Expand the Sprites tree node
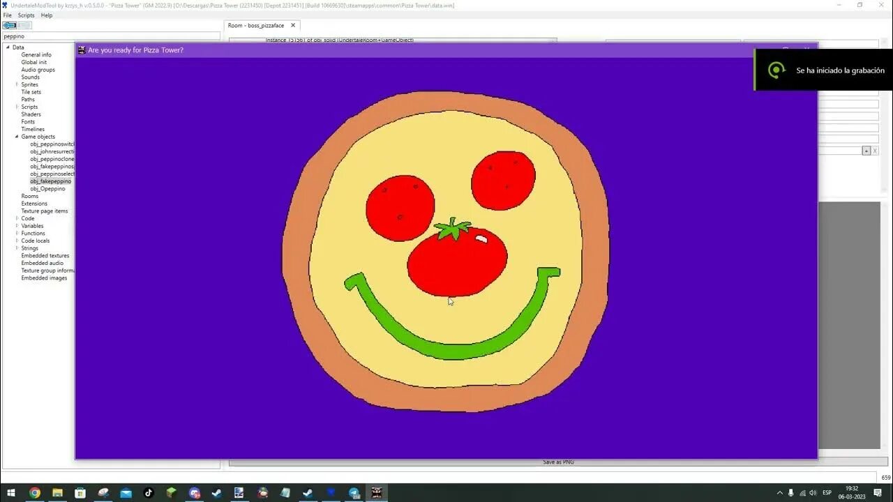Image resolution: width=893 pixels, height=502 pixels. [x=17, y=84]
